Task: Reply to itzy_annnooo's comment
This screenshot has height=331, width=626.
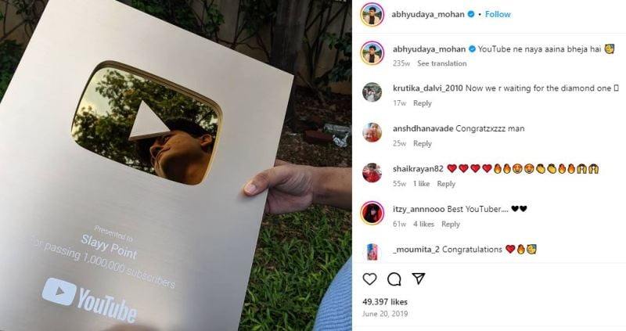Action: tap(451, 225)
